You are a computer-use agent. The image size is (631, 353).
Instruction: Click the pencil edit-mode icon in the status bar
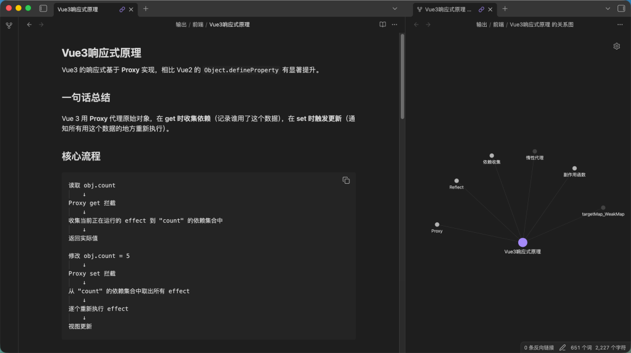click(x=562, y=347)
